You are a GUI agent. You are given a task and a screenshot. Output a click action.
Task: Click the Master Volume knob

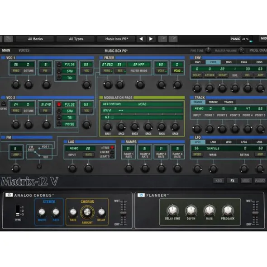[x=241, y=51]
